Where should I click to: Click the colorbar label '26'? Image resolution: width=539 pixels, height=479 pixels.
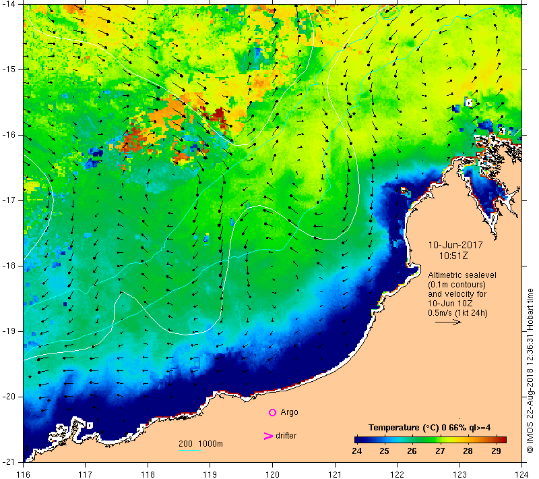tap(412, 451)
